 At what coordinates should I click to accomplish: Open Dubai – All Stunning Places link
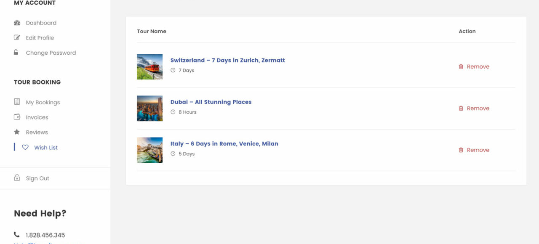[211, 102]
